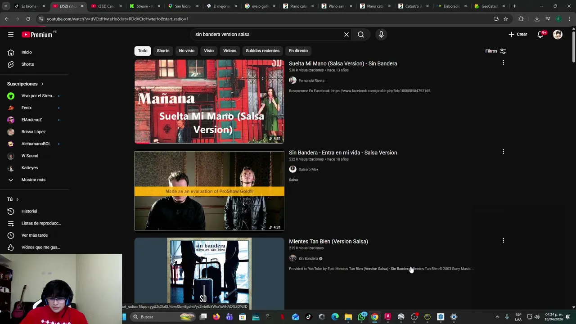Click the YouTube Premium logo
Viewport: 576px width, 324px height.
[x=37, y=35]
